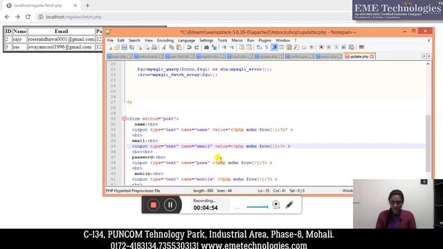Click the swayamcool1996@gmail.com table cell

pos(62,47)
